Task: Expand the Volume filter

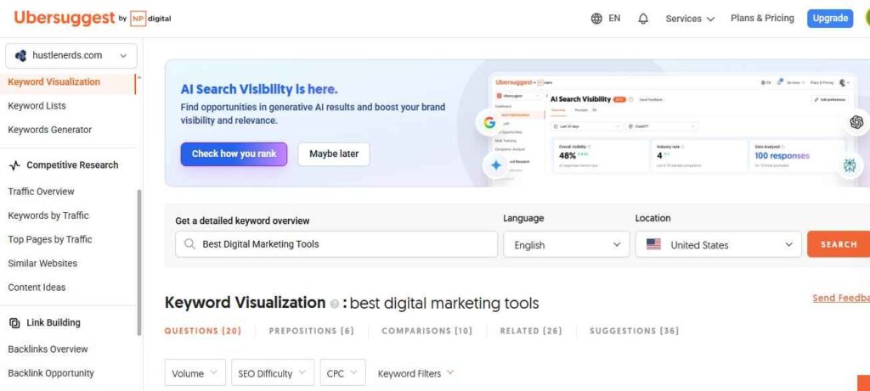Action: coord(195,373)
